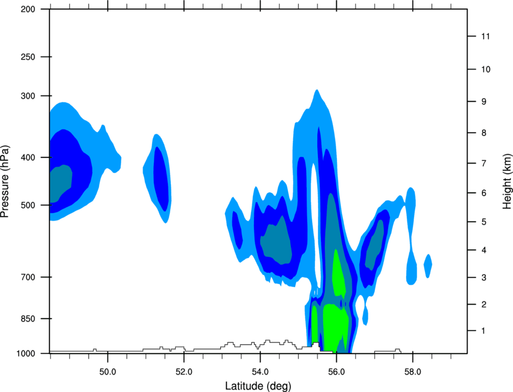The image size is (513, 392).
Task: Select the 700 pressure tick label
Action: [28, 277]
